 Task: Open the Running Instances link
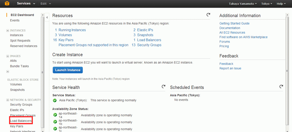(72, 30)
